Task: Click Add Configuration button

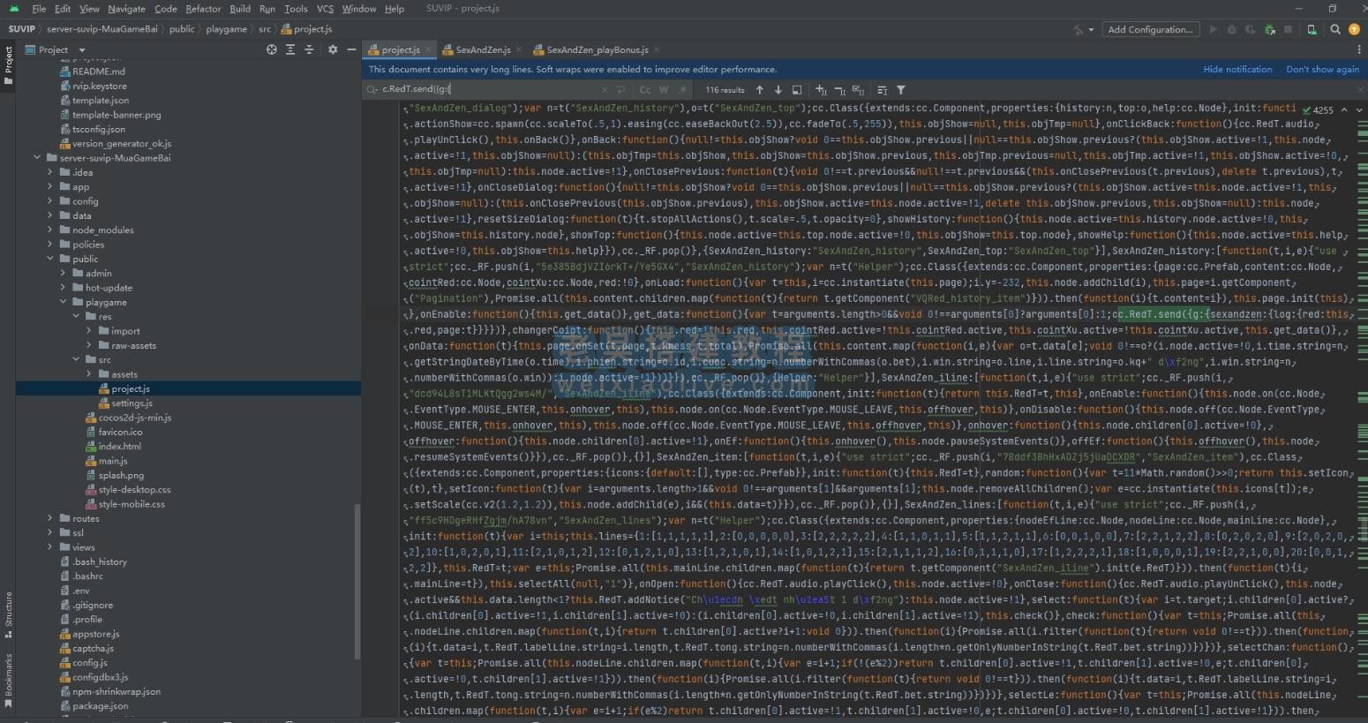Action: click(1149, 29)
